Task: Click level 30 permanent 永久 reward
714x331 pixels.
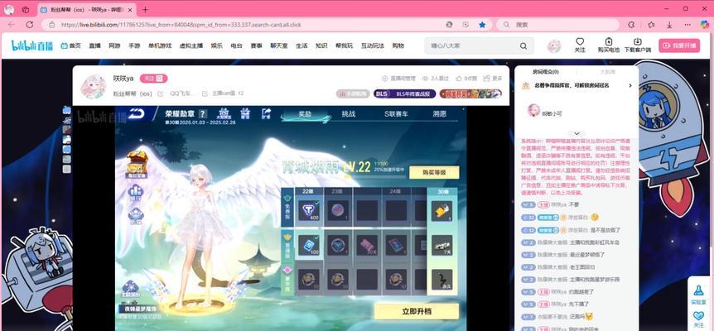Action: (x=441, y=280)
